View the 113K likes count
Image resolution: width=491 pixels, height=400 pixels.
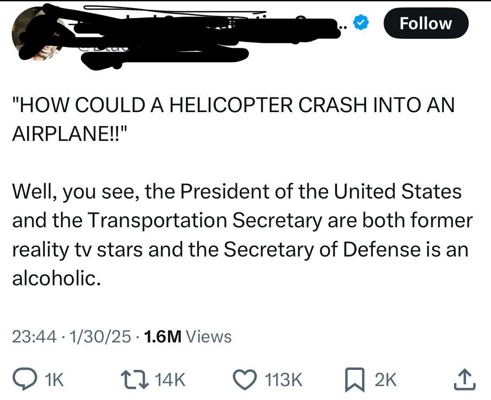coord(284,380)
